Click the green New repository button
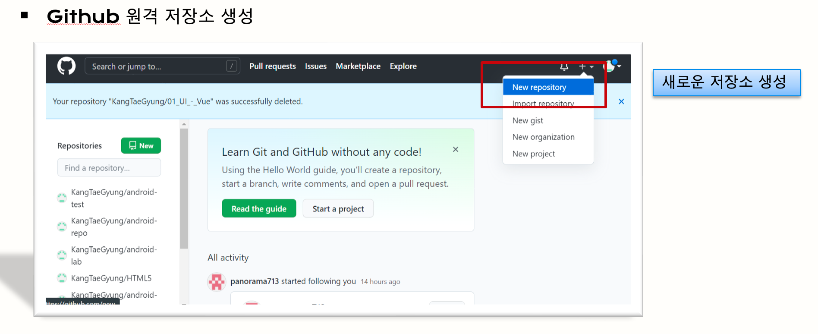The image size is (818, 334). (x=141, y=145)
